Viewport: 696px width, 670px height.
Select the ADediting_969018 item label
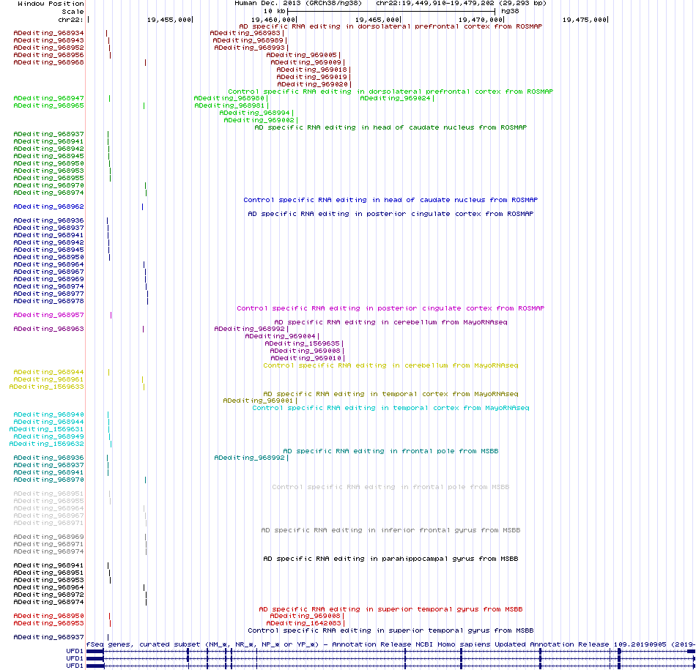311,70
